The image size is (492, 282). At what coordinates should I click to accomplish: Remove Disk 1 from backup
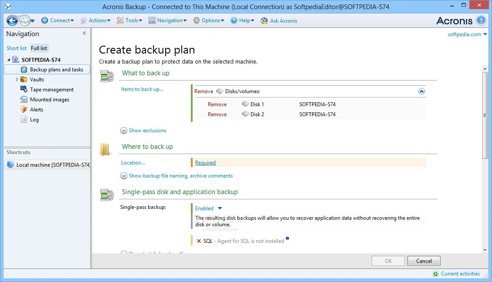click(217, 104)
